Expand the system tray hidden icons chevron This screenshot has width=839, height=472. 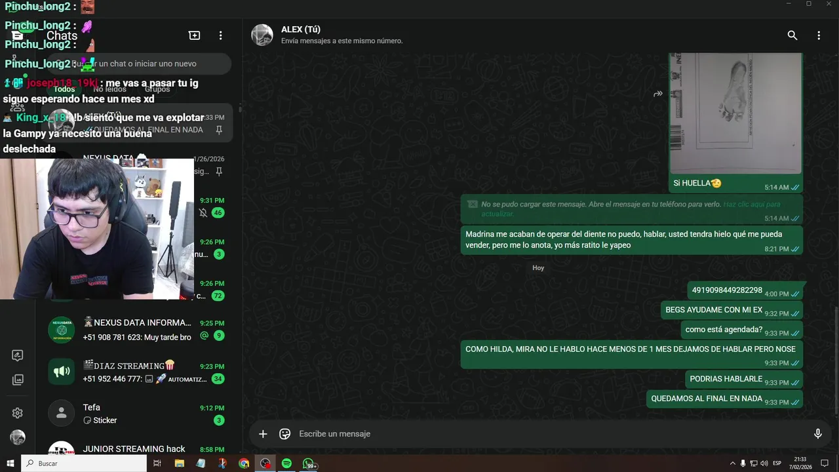click(733, 463)
